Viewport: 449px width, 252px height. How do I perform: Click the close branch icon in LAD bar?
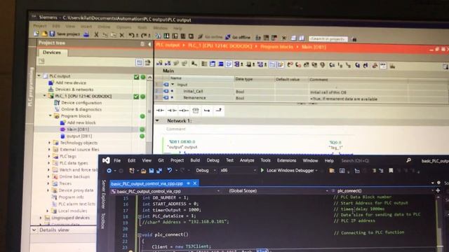218,110
